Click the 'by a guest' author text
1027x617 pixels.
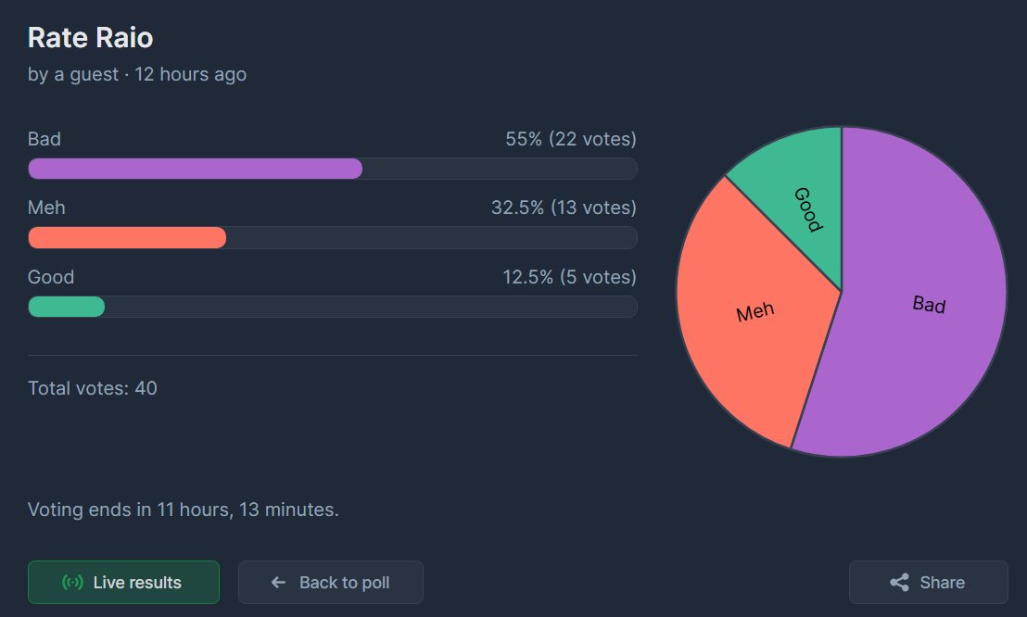pyautogui.click(x=73, y=74)
